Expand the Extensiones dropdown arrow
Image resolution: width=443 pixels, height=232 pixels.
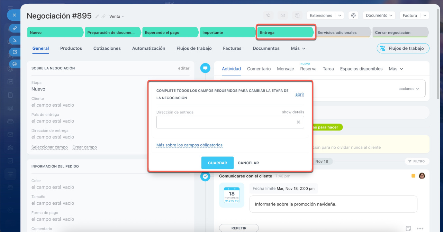coord(340,16)
